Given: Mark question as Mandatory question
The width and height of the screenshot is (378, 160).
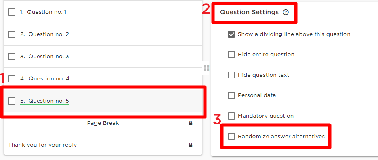Looking at the screenshot, I should click(x=231, y=116).
